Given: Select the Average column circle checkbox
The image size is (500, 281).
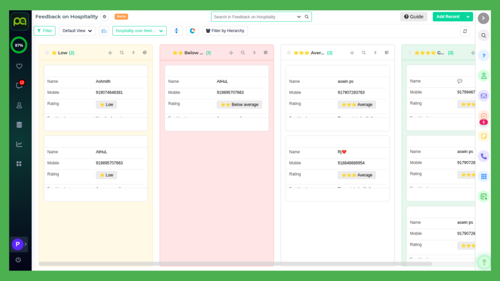Looking at the screenshot, I should [x=289, y=53].
